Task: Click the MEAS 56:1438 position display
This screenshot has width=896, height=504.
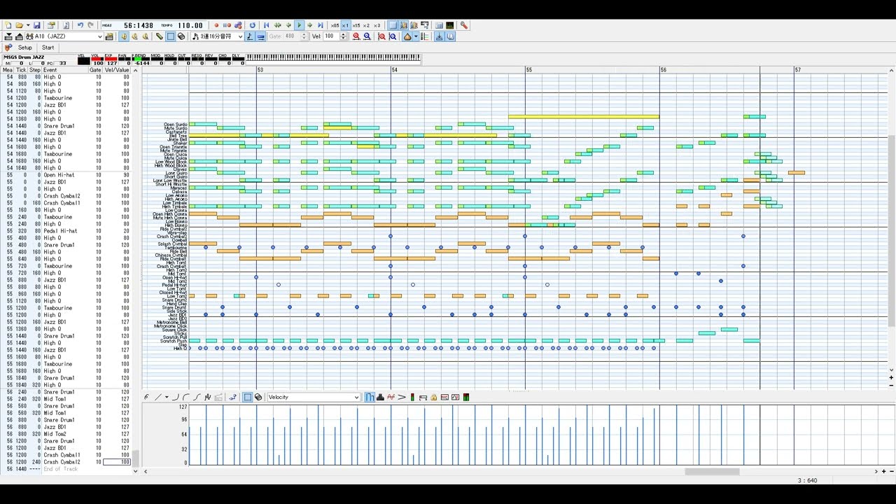Action: point(128,25)
